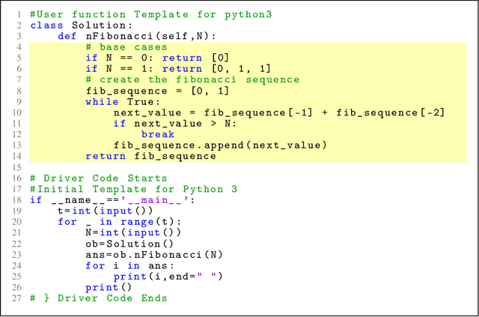Click the 'print(i,end=" ")' statement

(168, 276)
